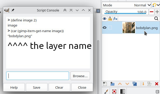Lower the layer with orange down arrow
The width and height of the screenshot is (160, 94).
tap(127, 84)
